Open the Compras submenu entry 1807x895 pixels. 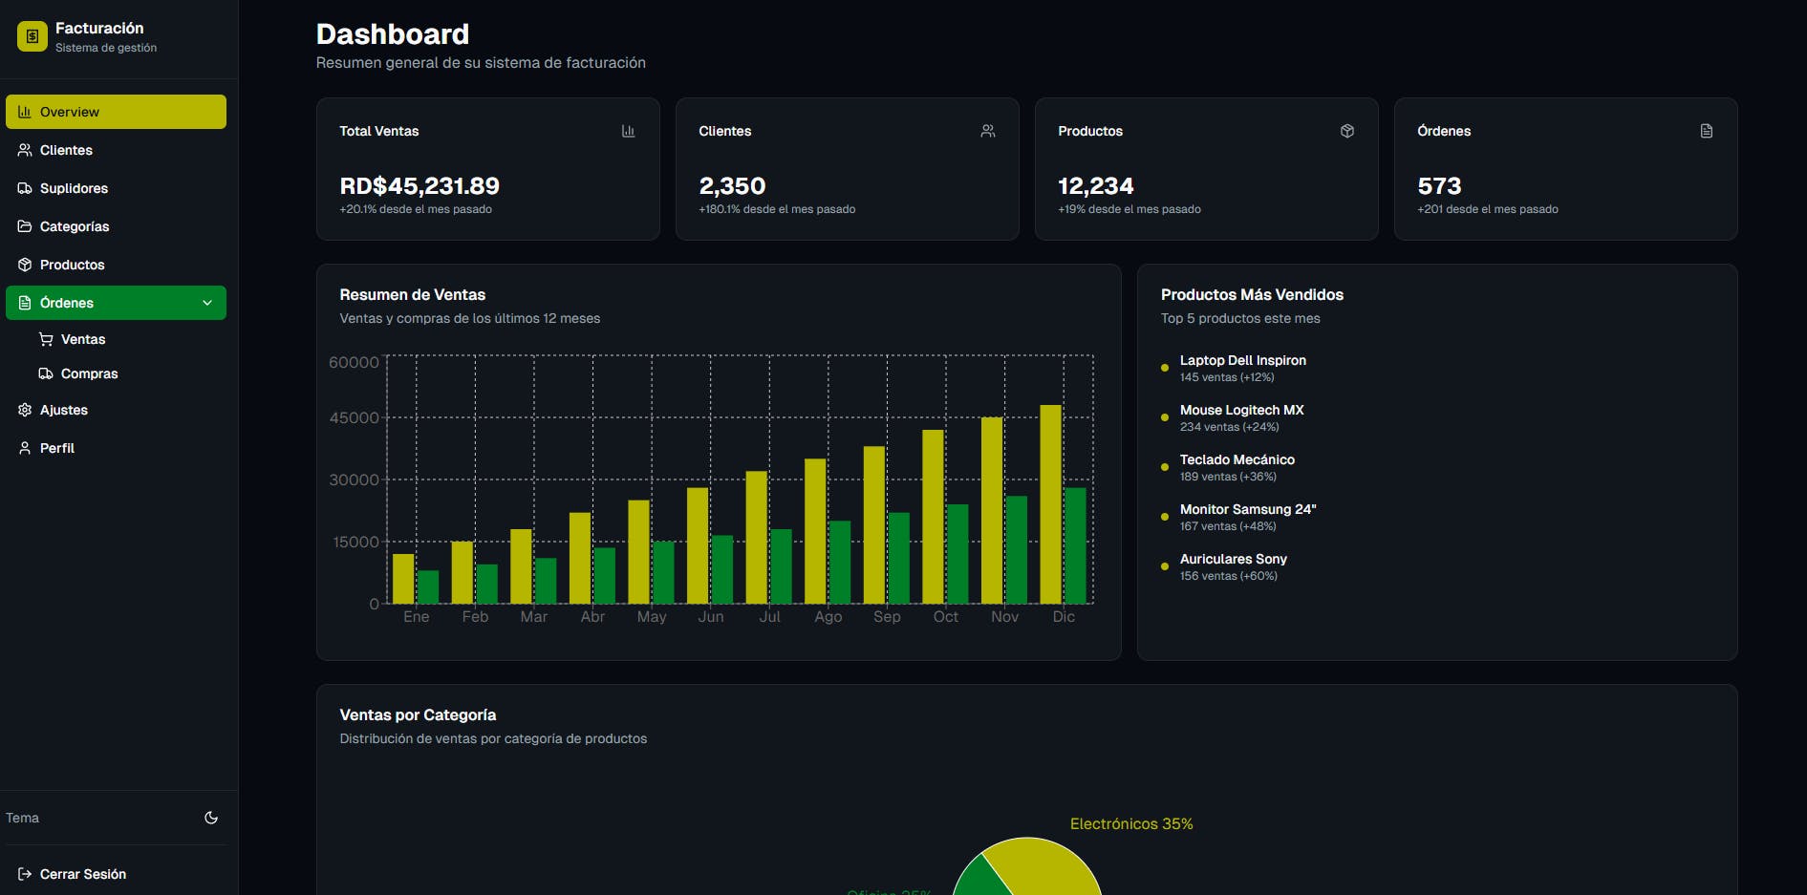click(x=126, y=373)
